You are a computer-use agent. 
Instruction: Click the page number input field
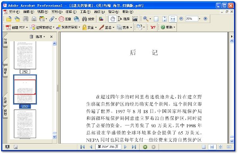[x=108, y=147]
